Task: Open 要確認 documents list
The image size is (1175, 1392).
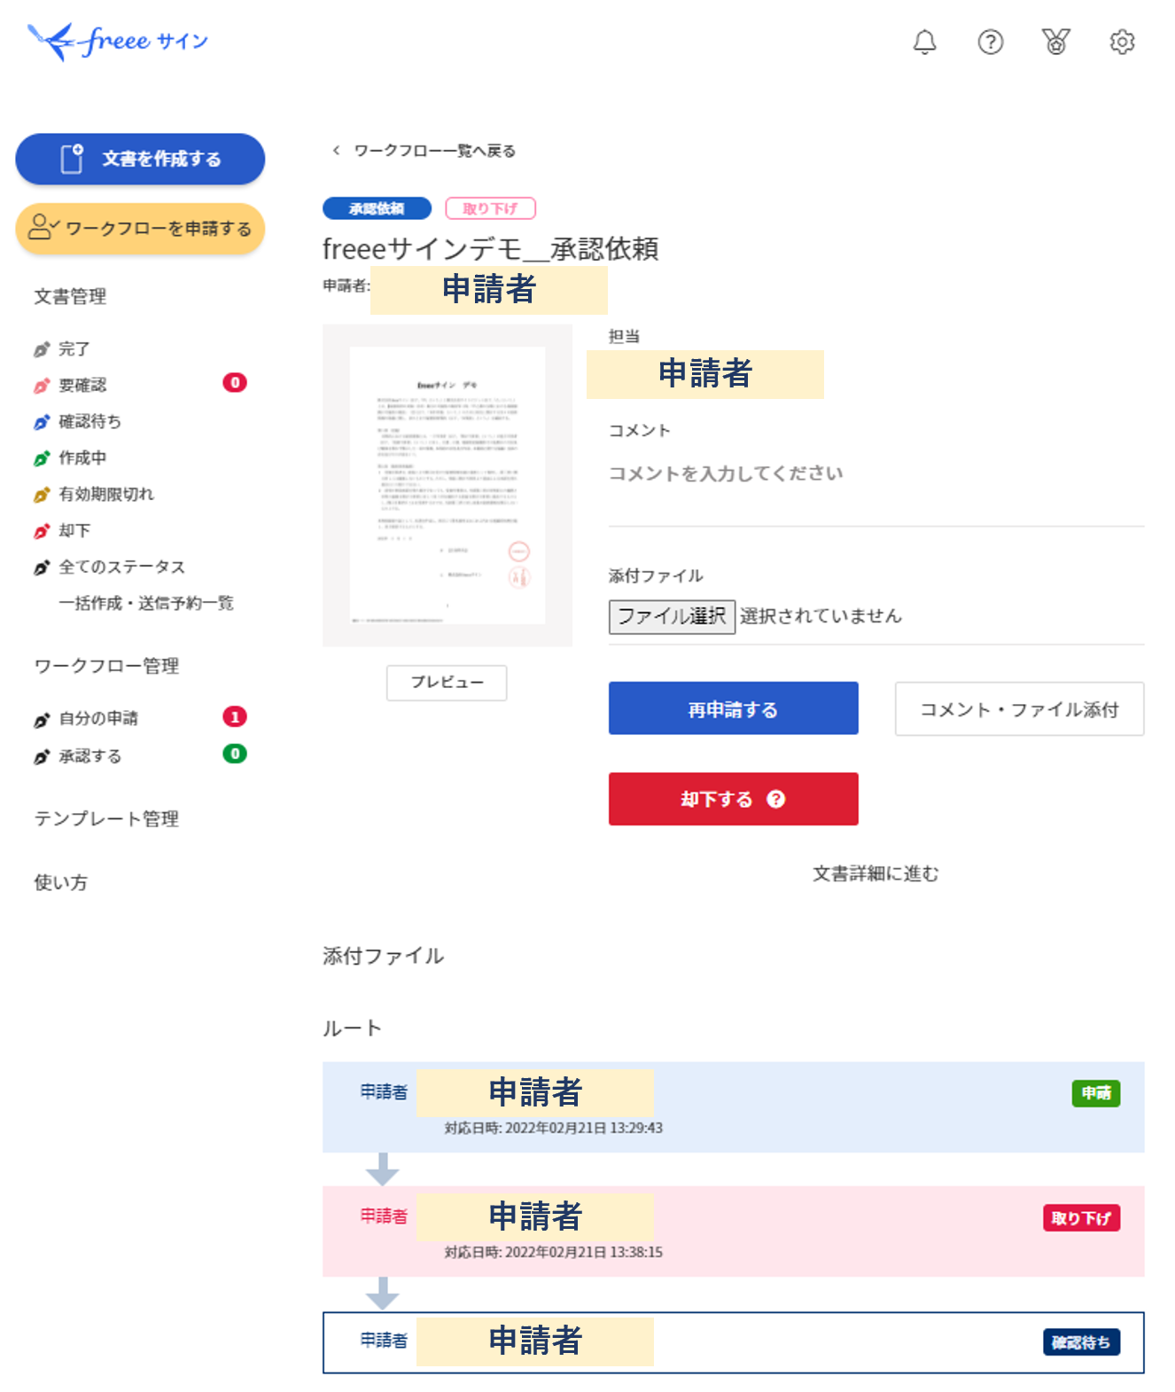Action: tap(82, 386)
